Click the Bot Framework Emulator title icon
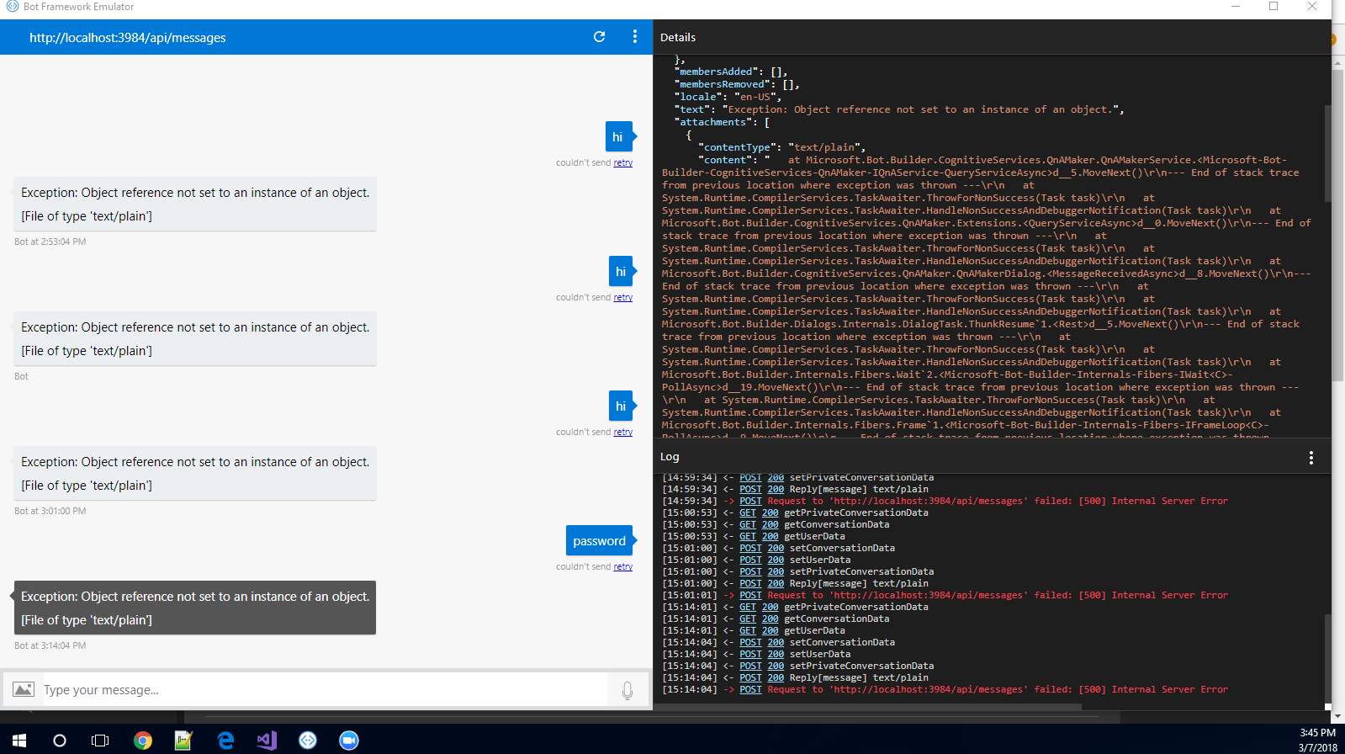The height and width of the screenshot is (754, 1345). pyautogui.click(x=12, y=7)
